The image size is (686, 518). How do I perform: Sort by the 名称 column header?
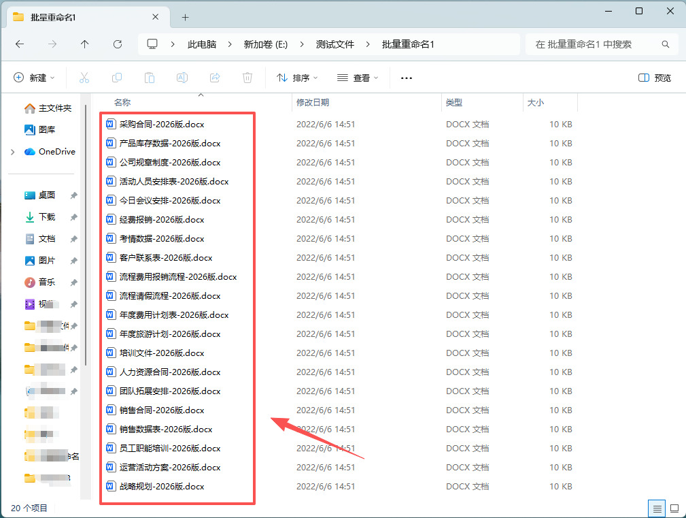(122, 103)
